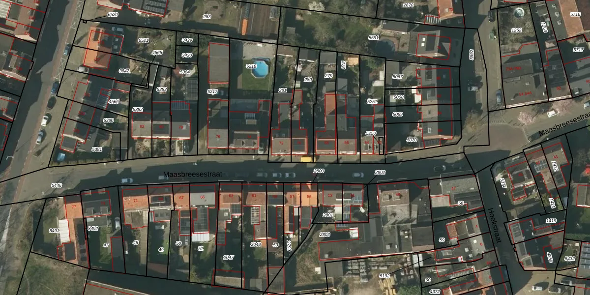Select parcel label 1419

(551, 221)
